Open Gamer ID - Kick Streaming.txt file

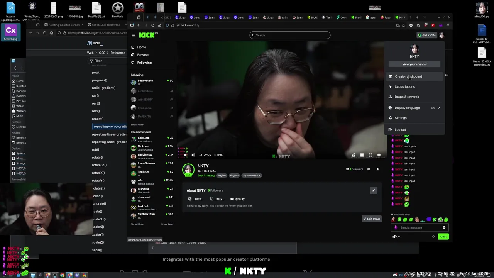coord(482,57)
